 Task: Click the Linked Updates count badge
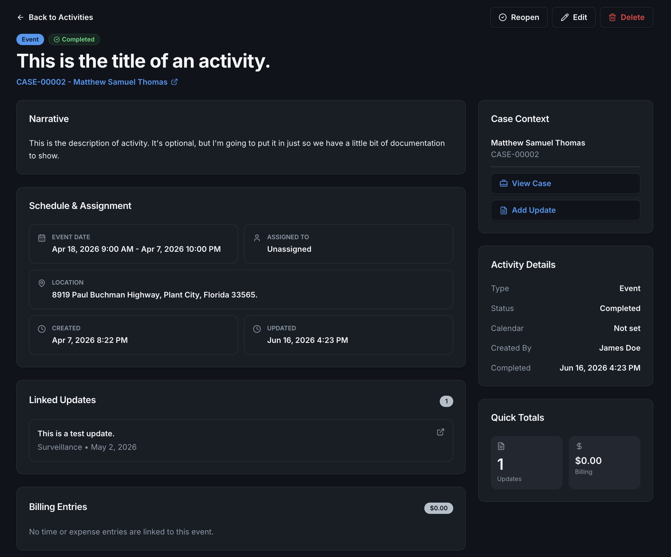point(446,401)
